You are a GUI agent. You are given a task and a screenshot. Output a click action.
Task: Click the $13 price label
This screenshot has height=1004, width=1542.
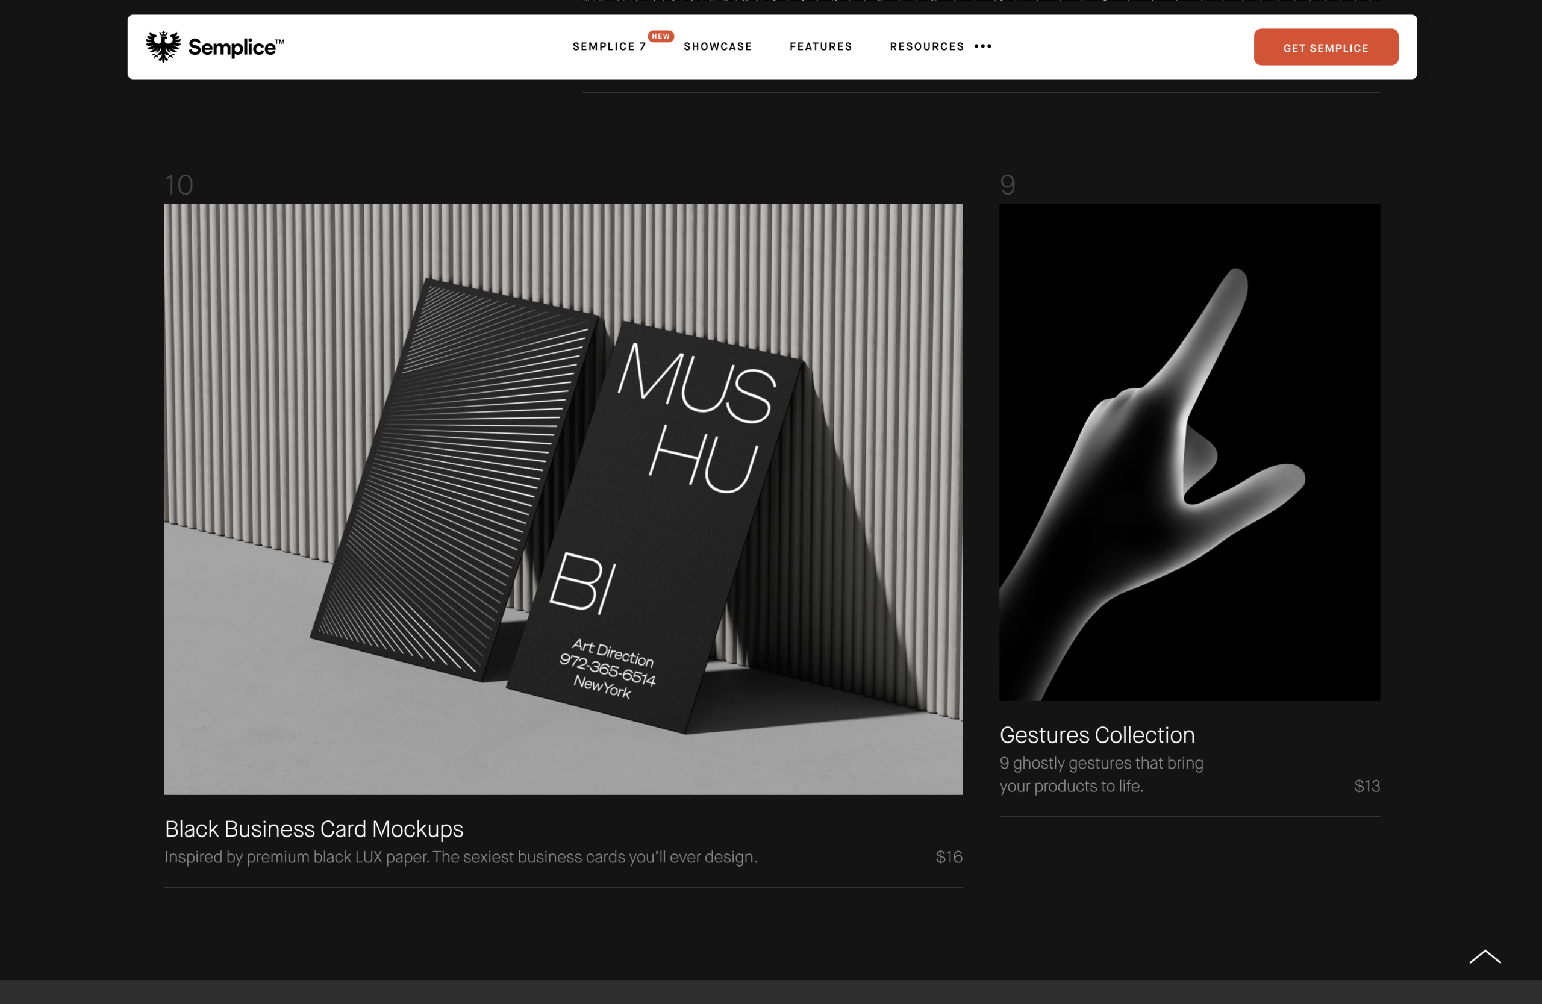point(1367,786)
